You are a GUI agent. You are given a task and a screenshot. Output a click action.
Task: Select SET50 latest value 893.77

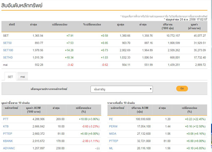39,43
